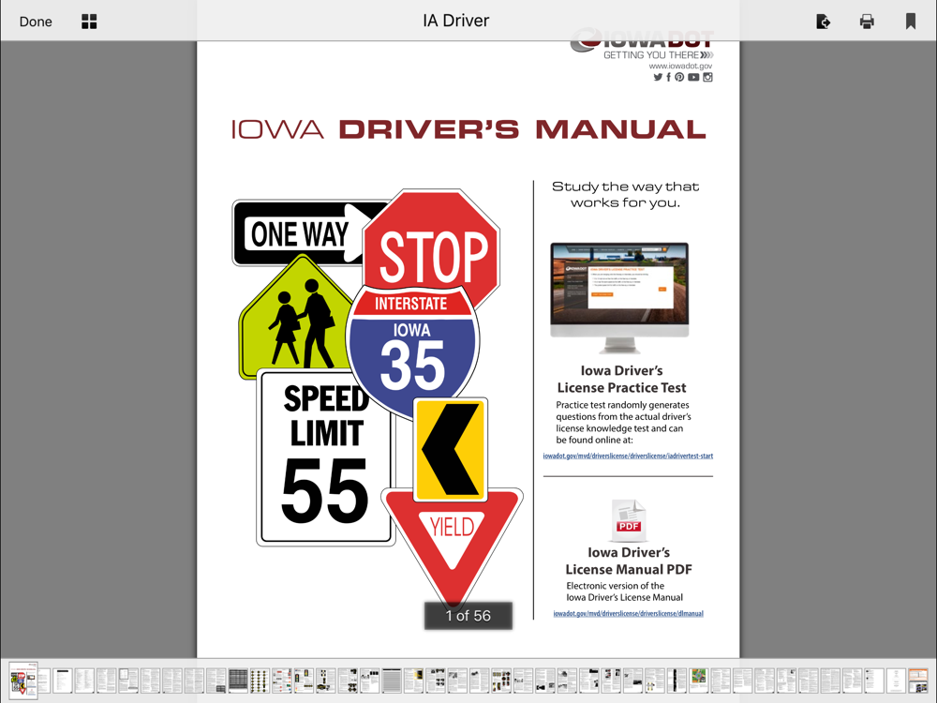Viewport: 937px width, 703px height.
Task: Tap the red PDF file icon
Action: (x=629, y=520)
